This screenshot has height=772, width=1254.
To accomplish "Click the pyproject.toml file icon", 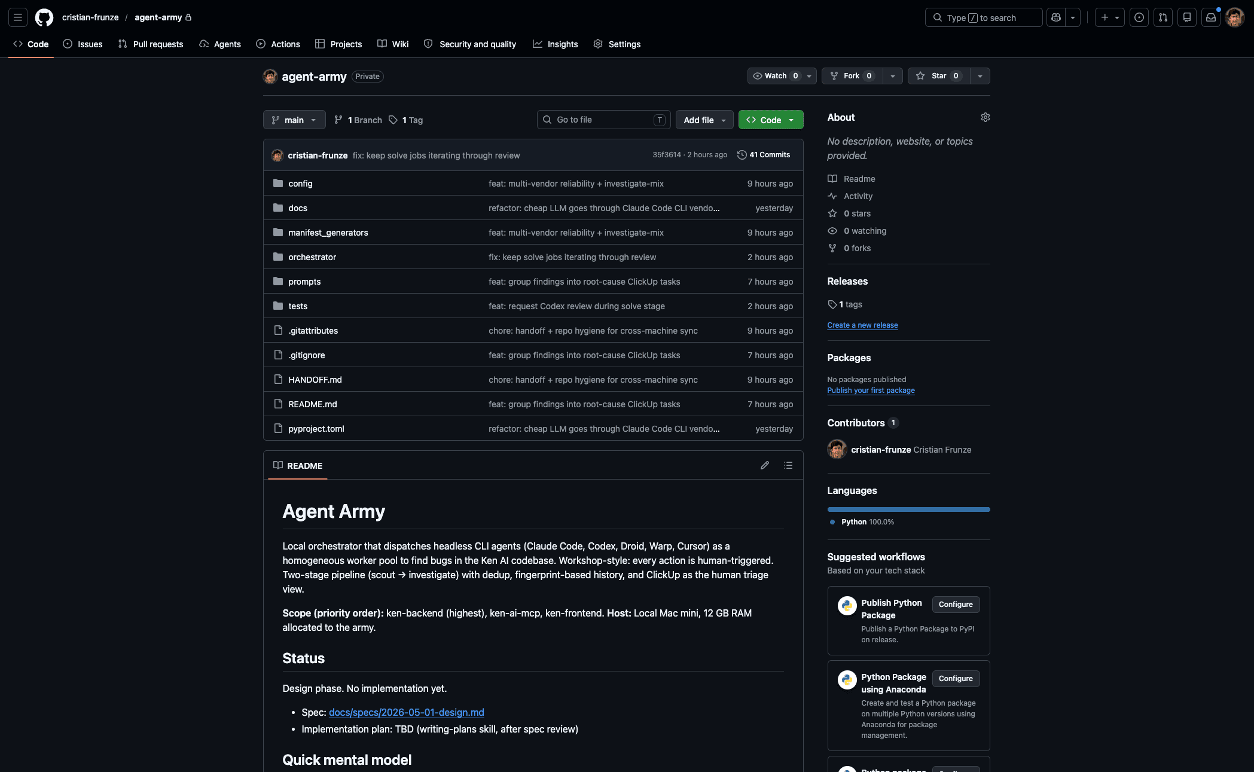I will tap(278, 428).
